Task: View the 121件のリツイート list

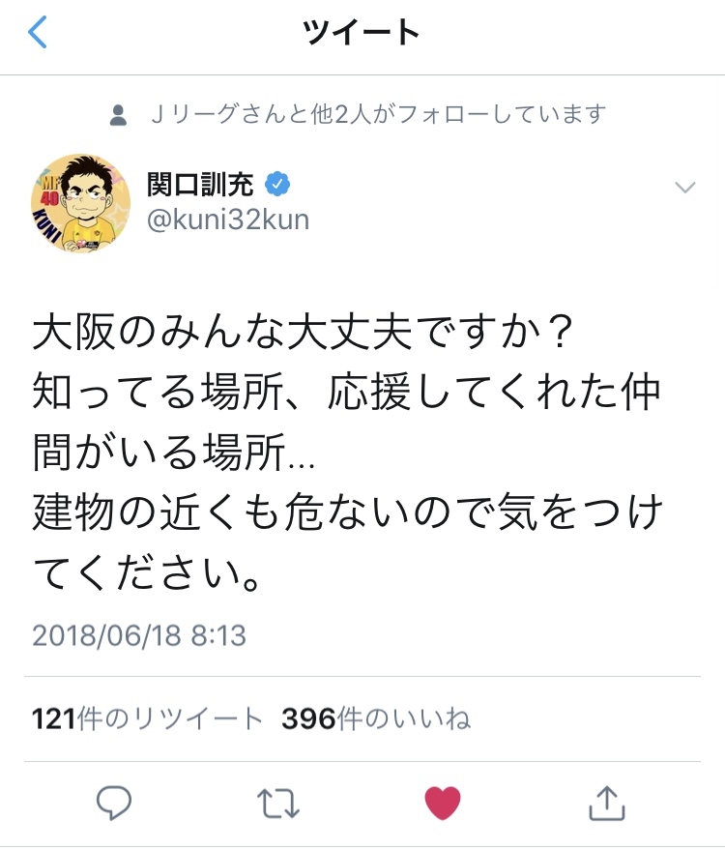Action: (x=148, y=718)
